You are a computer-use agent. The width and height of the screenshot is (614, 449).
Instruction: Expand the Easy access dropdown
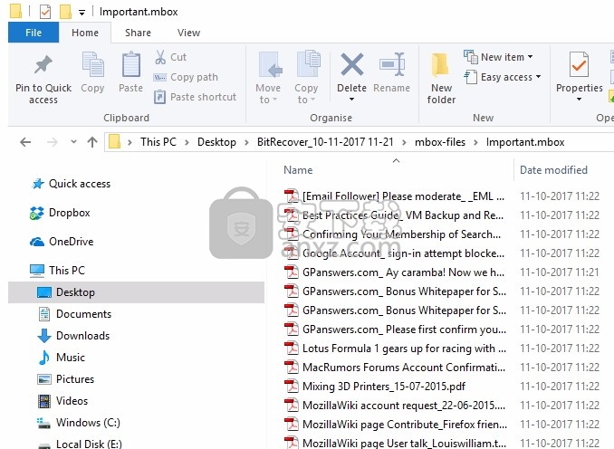tap(502, 77)
